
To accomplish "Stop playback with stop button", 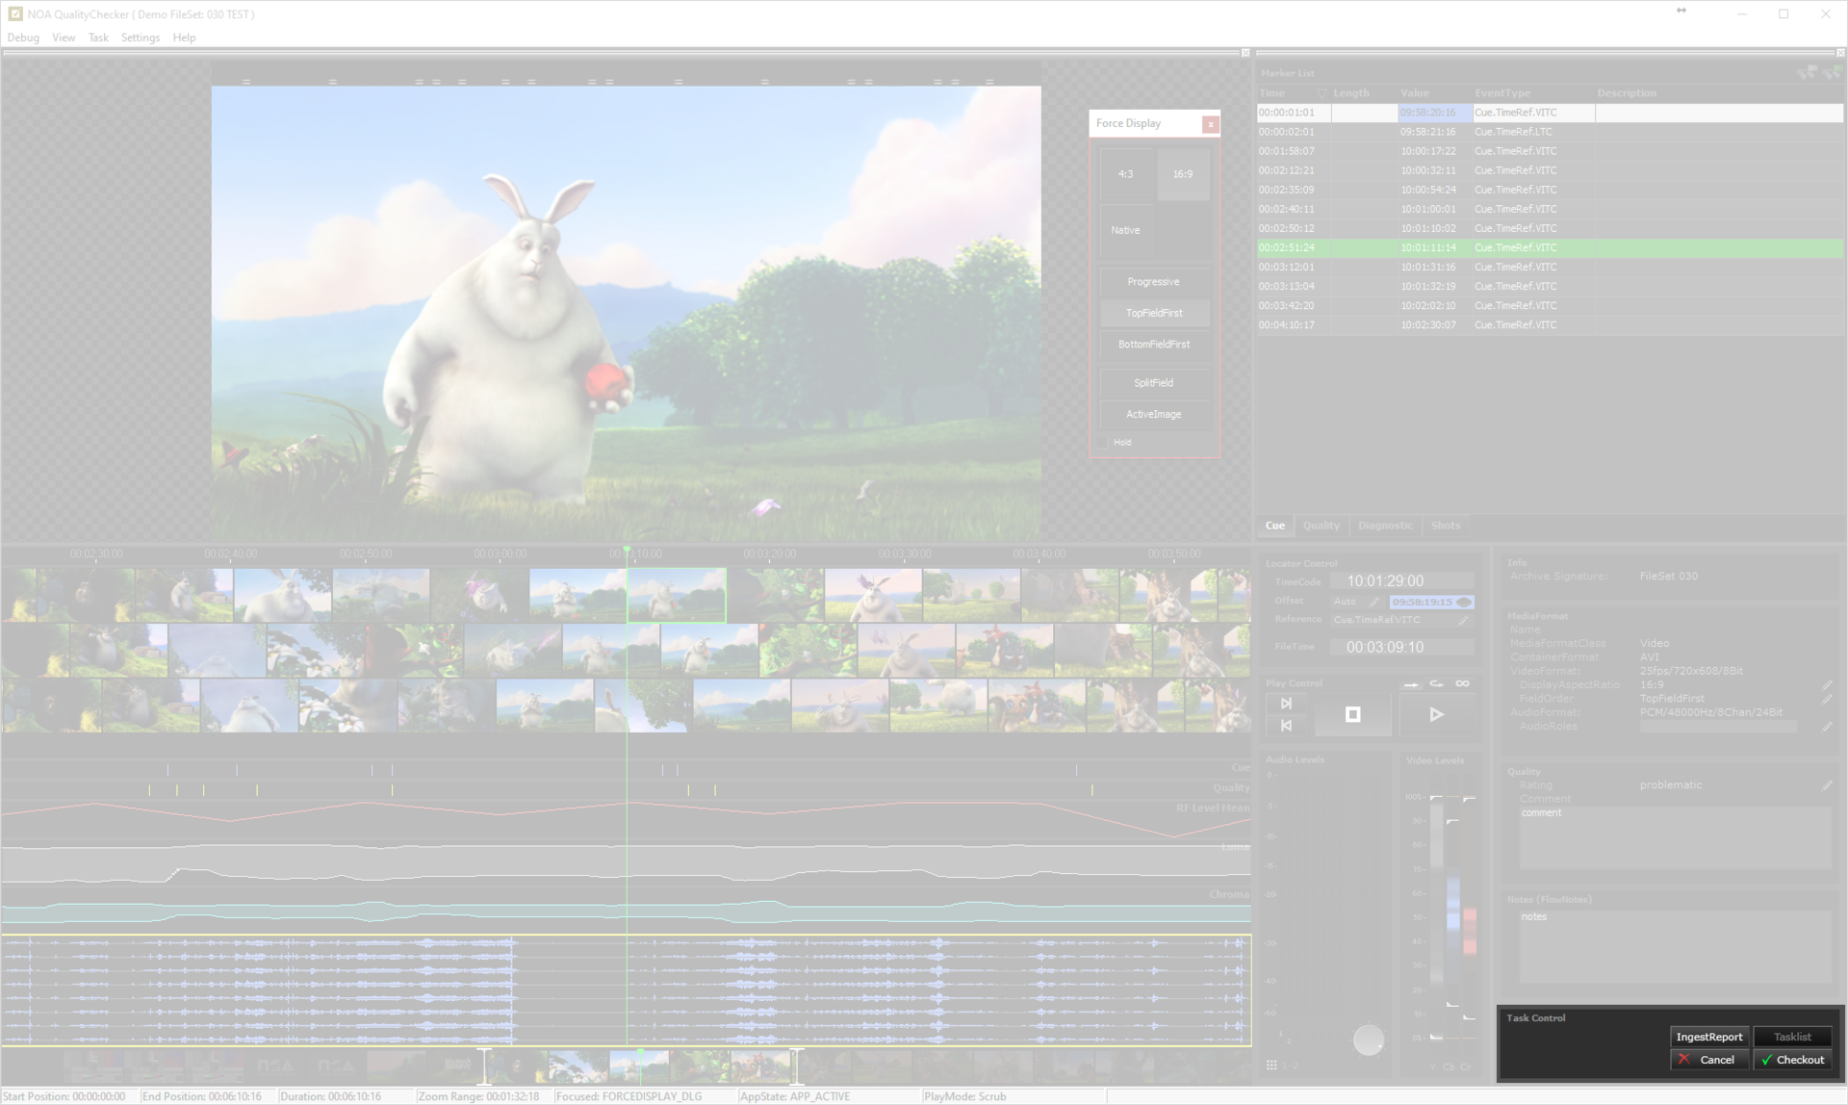I will 1352,714.
